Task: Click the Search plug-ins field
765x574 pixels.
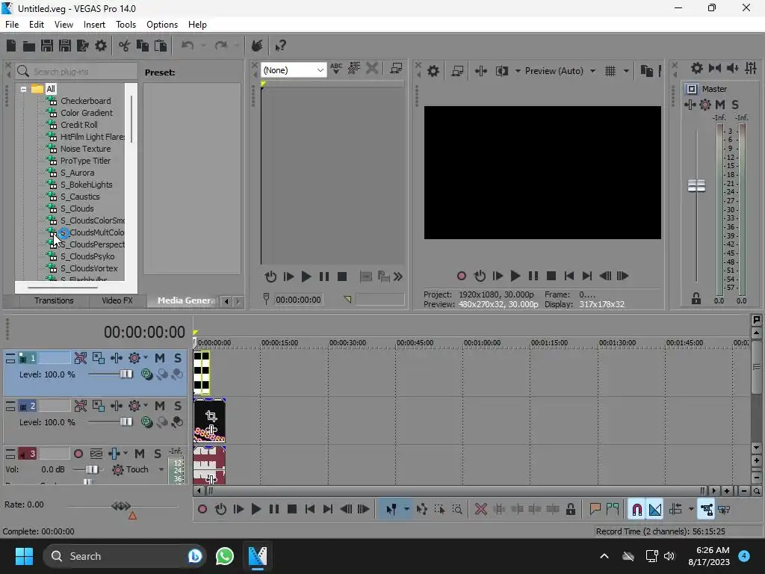Action: click(76, 72)
